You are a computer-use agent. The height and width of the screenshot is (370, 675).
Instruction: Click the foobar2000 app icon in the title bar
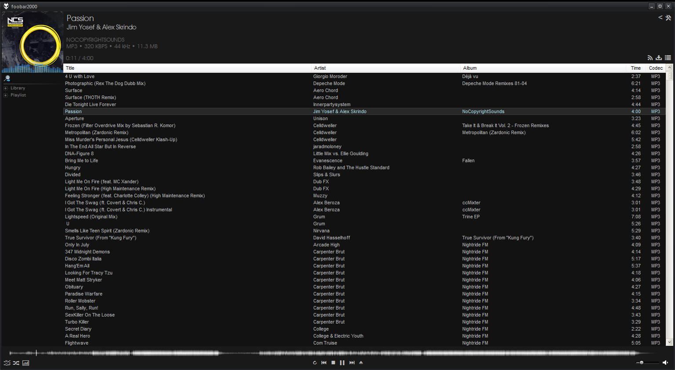point(6,6)
